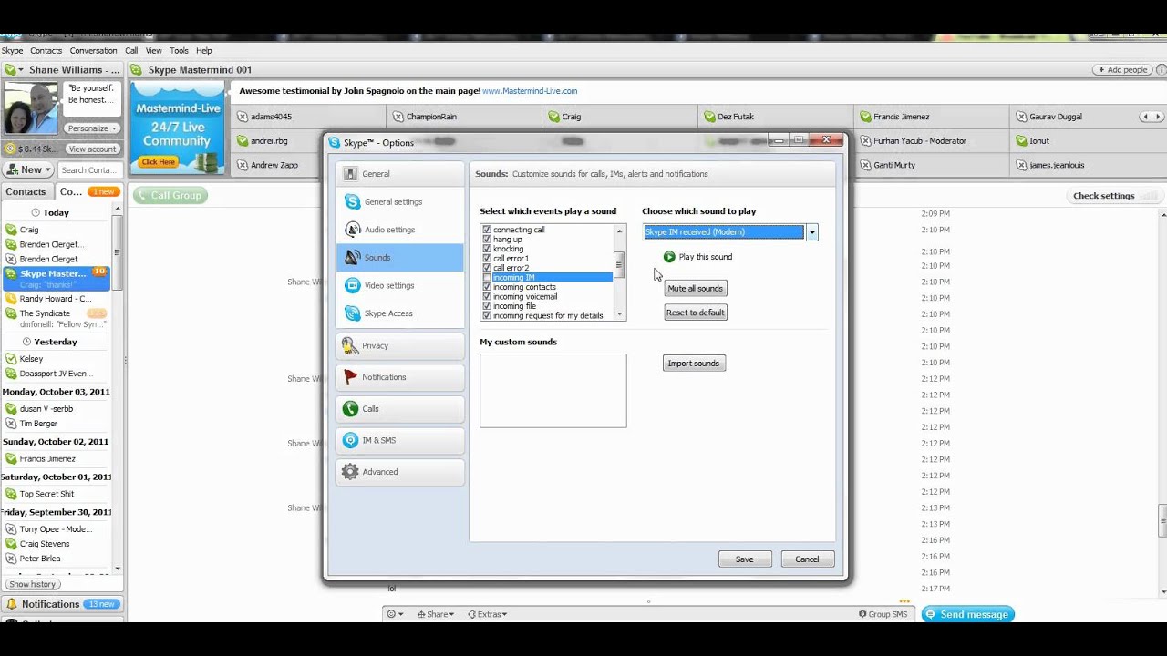Viewport: 1167px width, 656px height.
Task: Click the General settings Skype icon
Action: pos(352,202)
